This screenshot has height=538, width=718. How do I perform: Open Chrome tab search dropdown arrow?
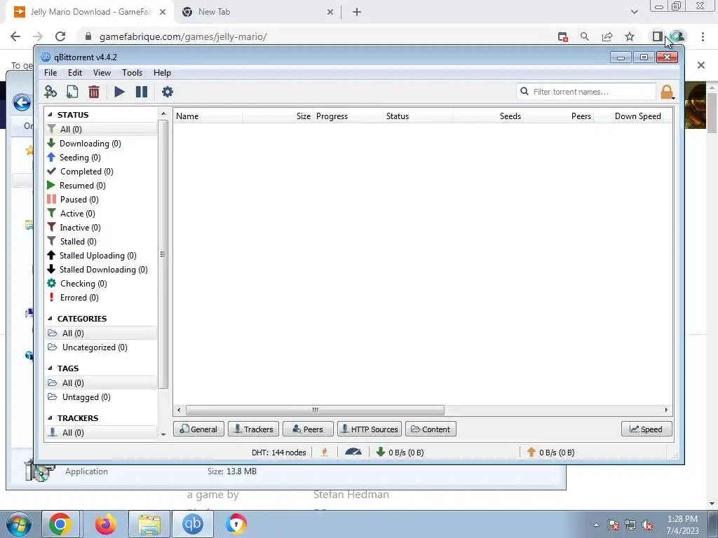click(634, 12)
